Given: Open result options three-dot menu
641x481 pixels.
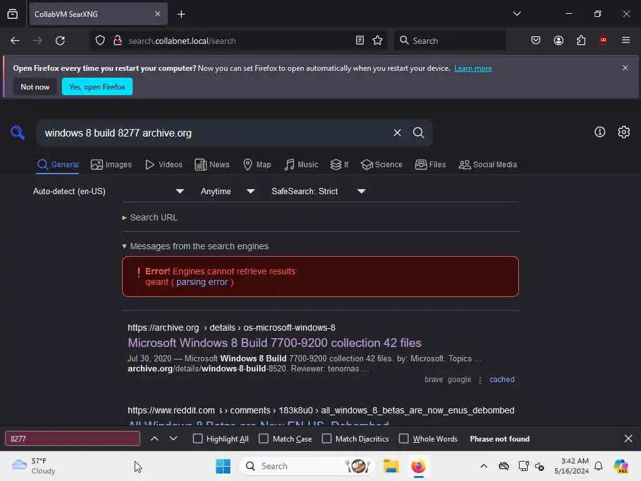Looking at the screenshot, I should 480,380.
